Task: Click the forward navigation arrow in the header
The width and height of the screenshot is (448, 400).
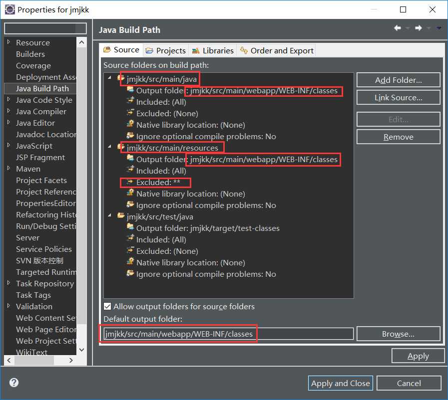Action: 419,28
